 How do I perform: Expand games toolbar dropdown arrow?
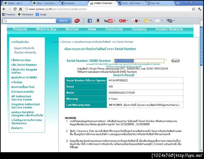click(x=139, y=20)
